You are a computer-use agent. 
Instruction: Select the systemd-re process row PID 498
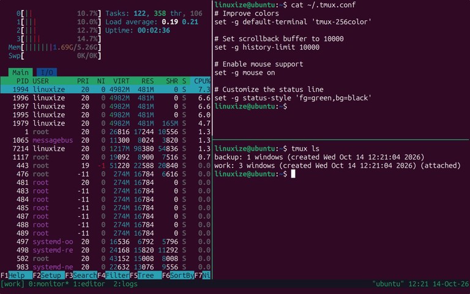(105, 250)
